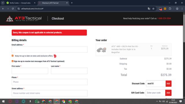Click the Gift Card Code field
This screenshot has width=185, height=104.
[156, 93]
